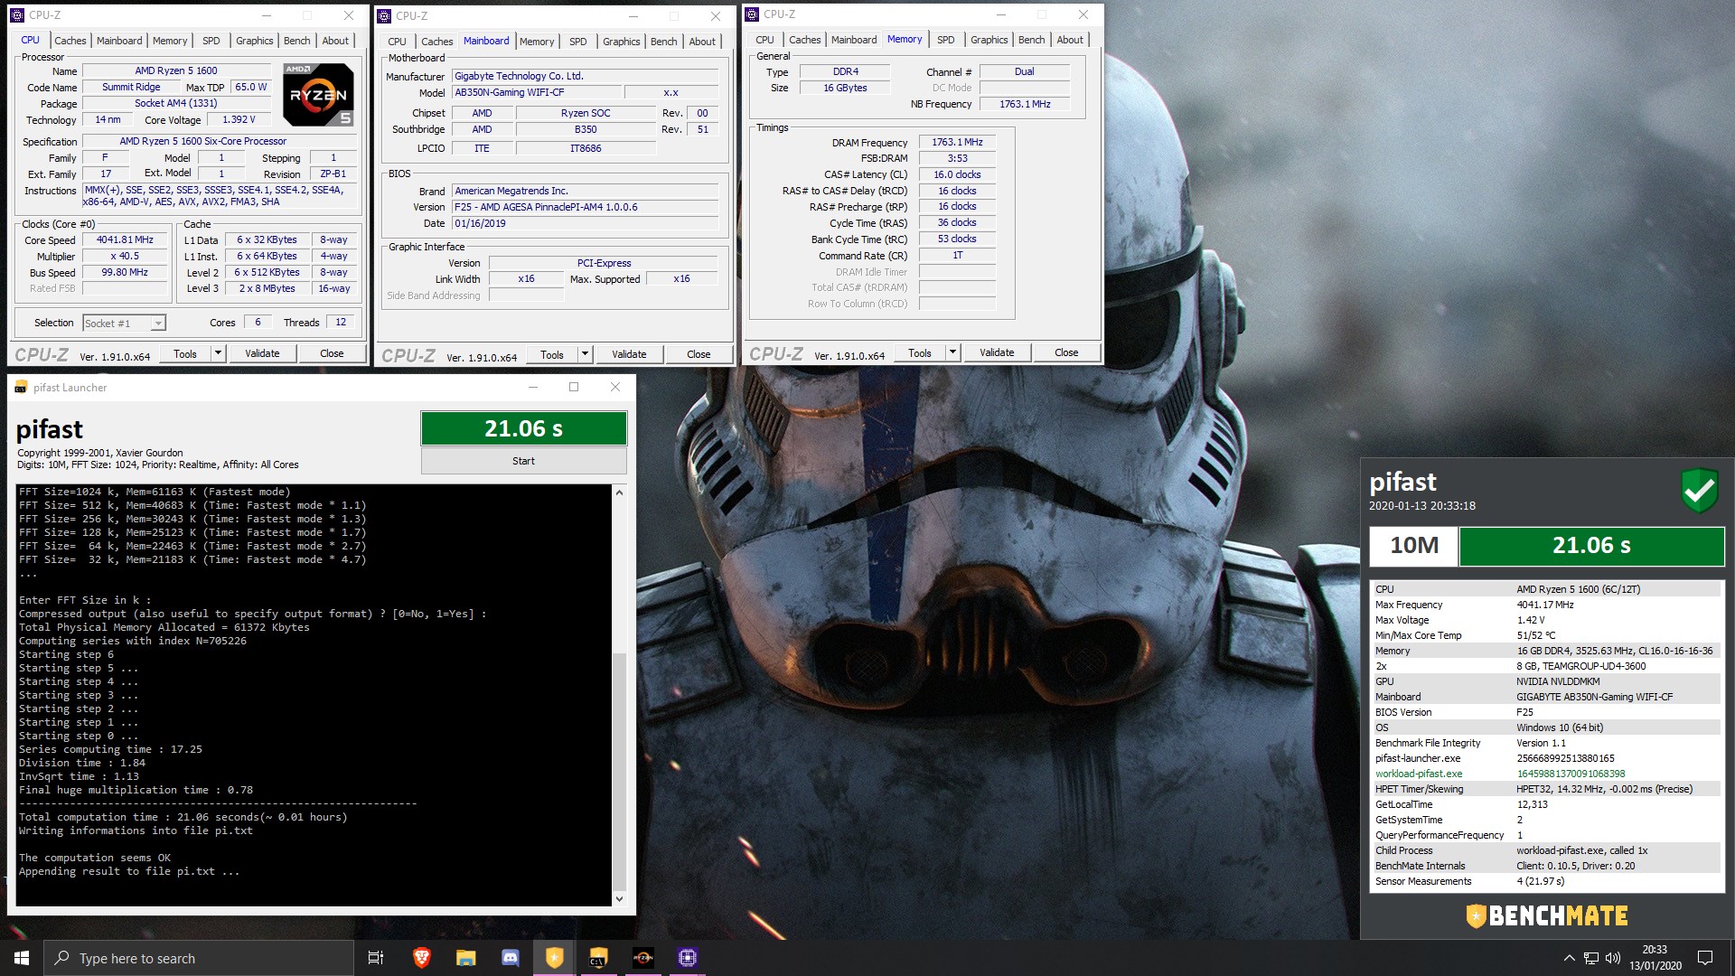Viewport: 1735px width, 976px height.
Task: Click BIOS Version F25 AGESA field
Action: pyautogui.click(x=585, y=207)
